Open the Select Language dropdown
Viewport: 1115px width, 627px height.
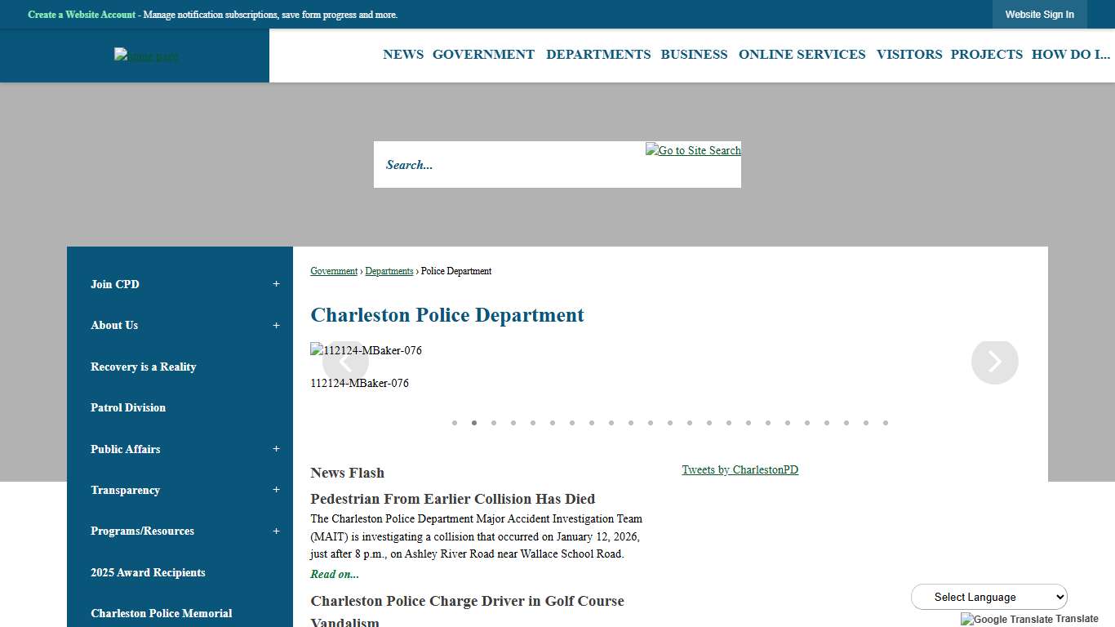pos(988,597)
